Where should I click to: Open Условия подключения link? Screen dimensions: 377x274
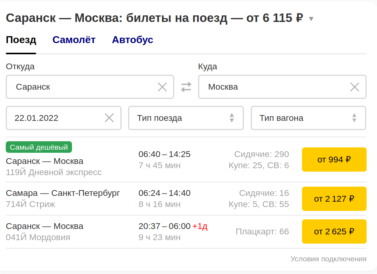point(328,259)
